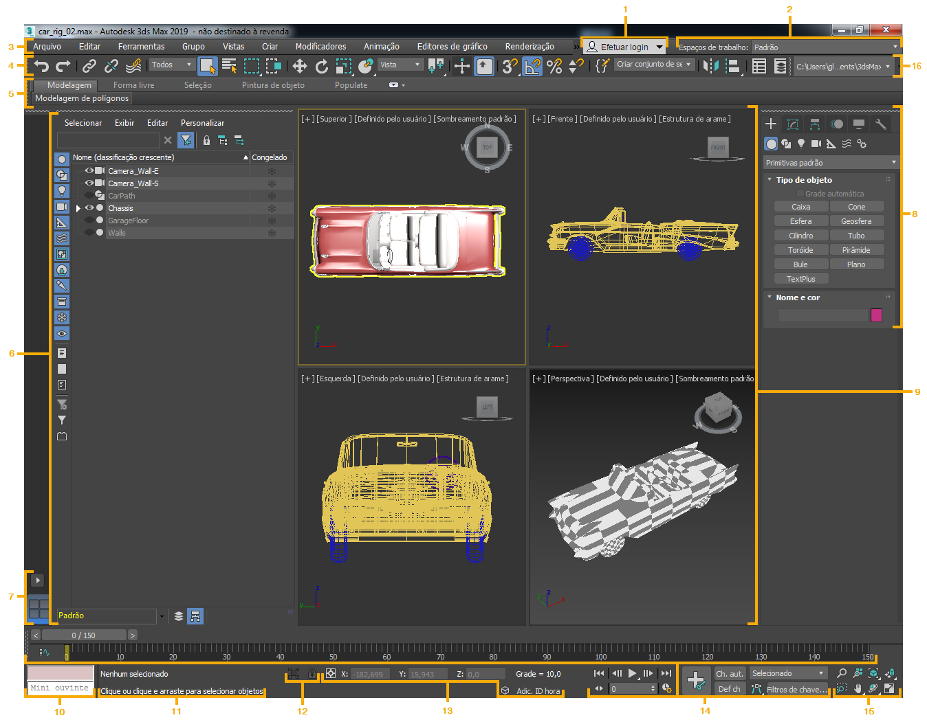The image size is (927, 722).
Task: Hide the Chassis object using eye icon
Action: point(89,208)
